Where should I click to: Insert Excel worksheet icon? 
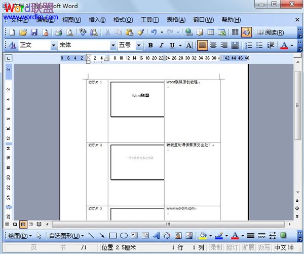(x=221, y=32)
